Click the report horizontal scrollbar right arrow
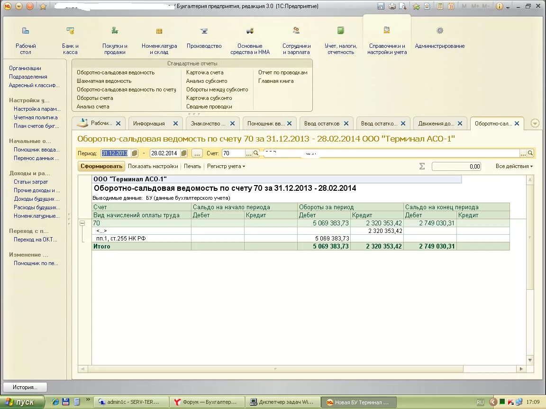546x409 pixels. [x=521, y=369]
